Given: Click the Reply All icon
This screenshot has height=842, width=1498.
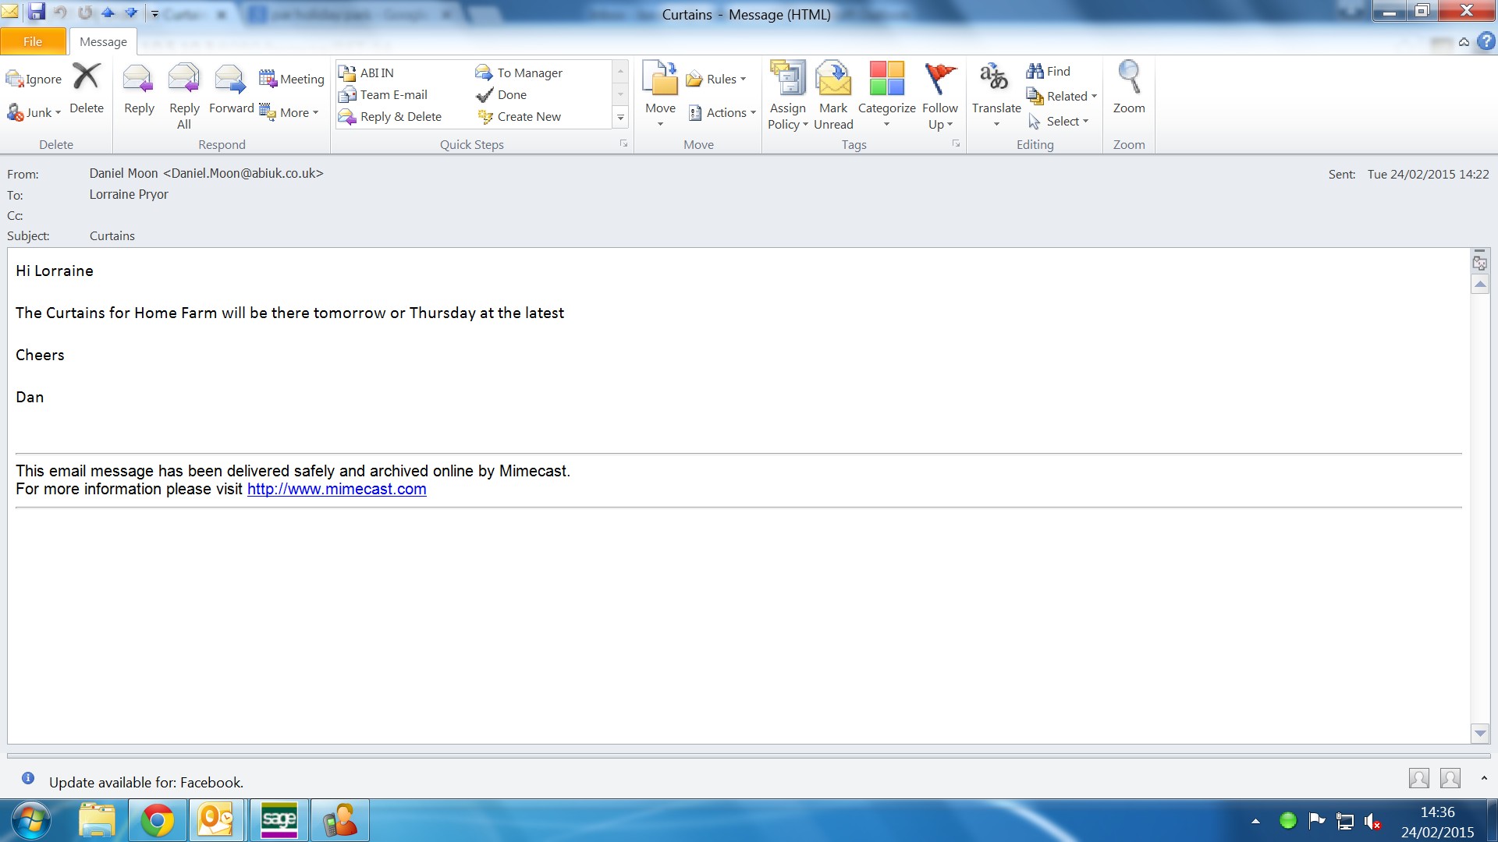Looking at the screenshot, I should click(x=184, y=79).
